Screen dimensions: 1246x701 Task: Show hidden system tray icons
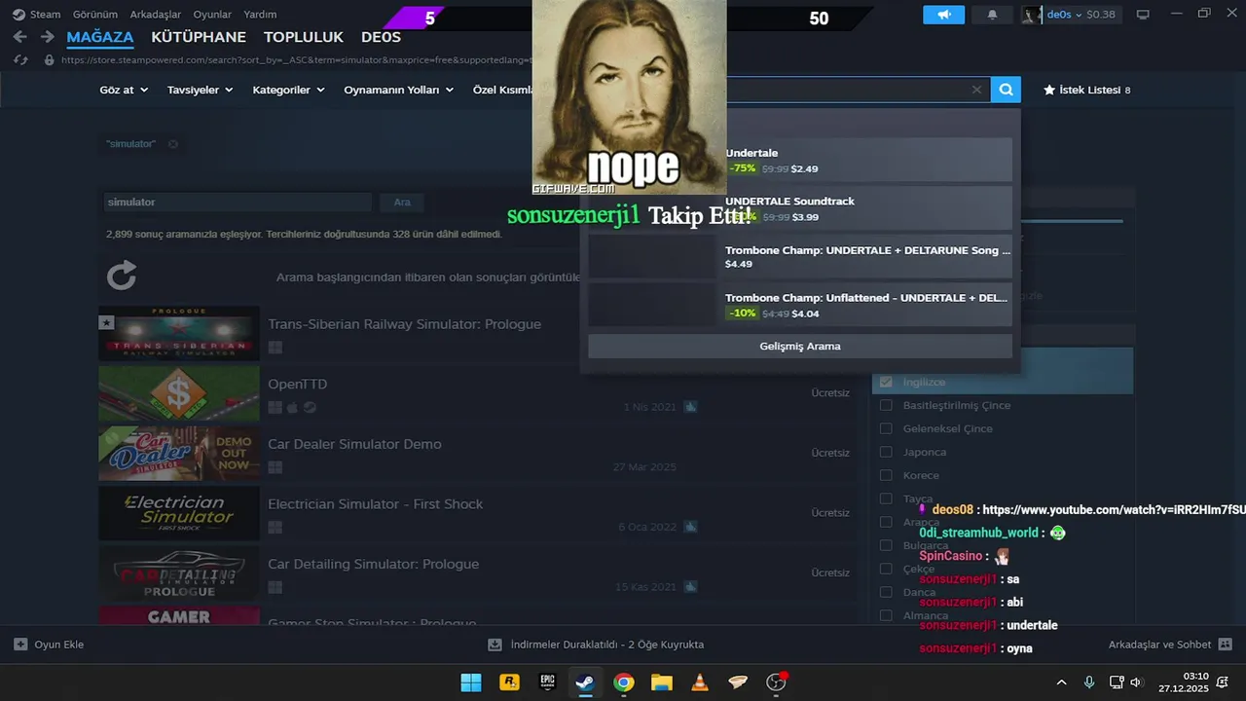click(1061, 683)
